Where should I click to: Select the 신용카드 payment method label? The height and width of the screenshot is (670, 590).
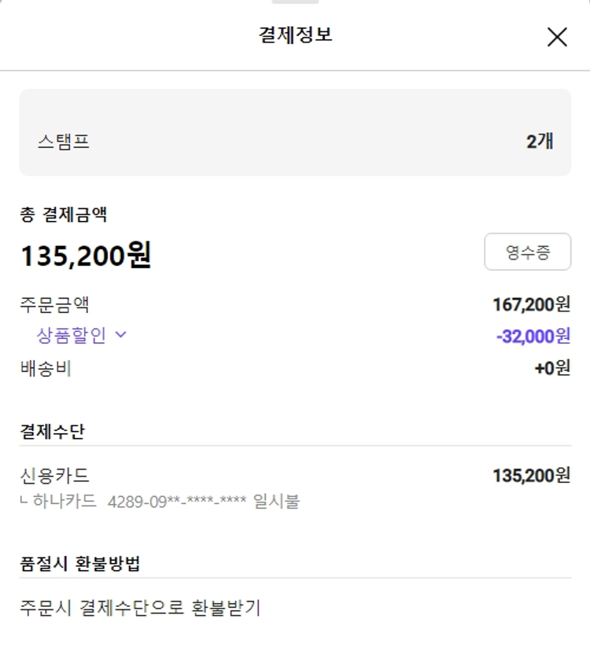pos(55,475)
